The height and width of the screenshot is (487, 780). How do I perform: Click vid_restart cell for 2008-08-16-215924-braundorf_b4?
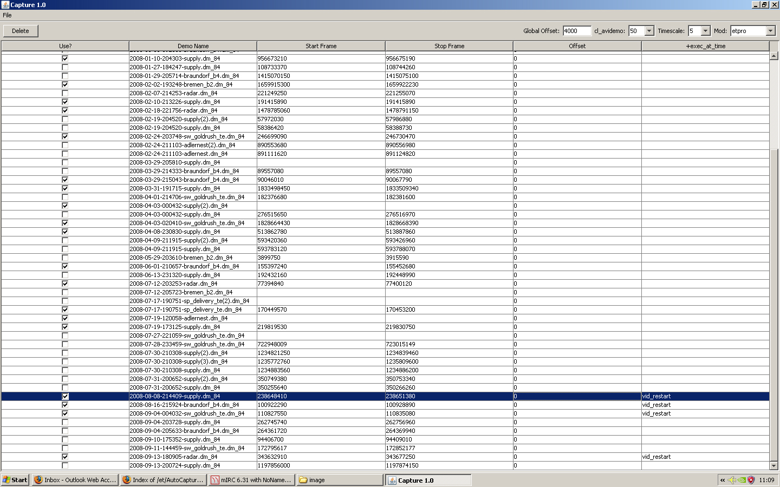coord(705,405)
